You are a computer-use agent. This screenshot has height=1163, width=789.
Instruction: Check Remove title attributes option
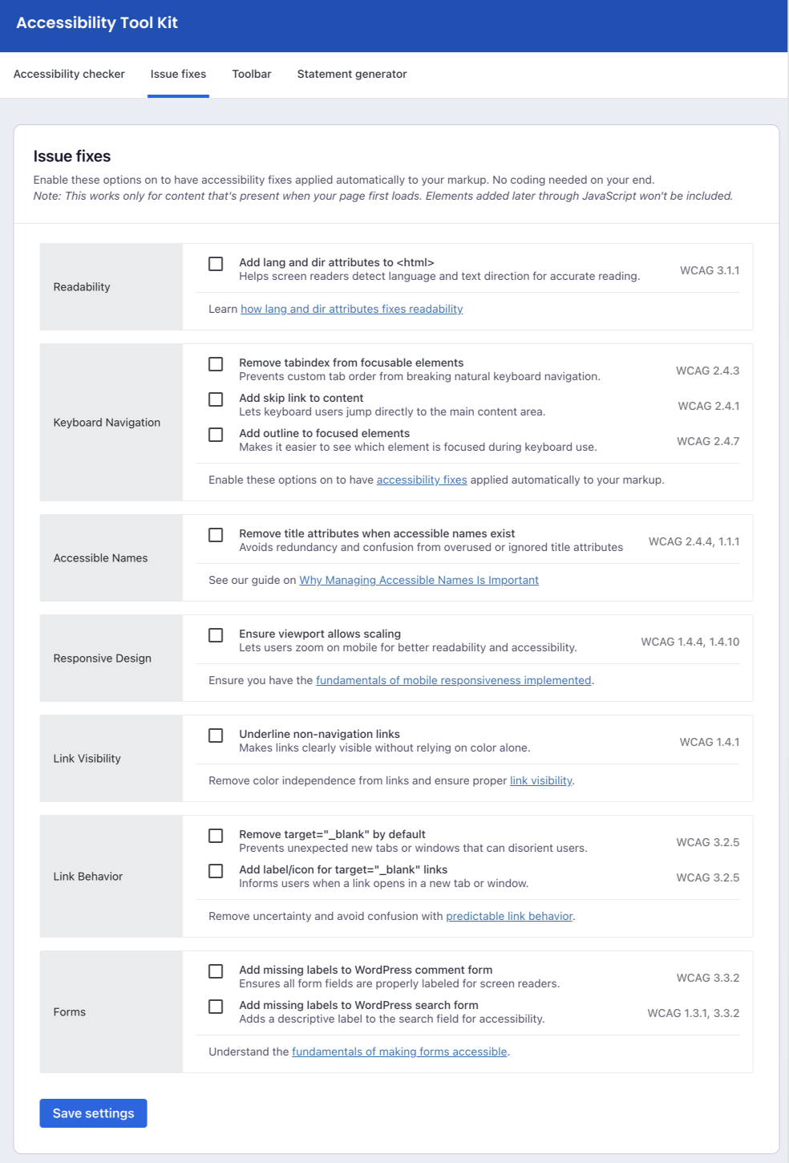tap(216, 535)
